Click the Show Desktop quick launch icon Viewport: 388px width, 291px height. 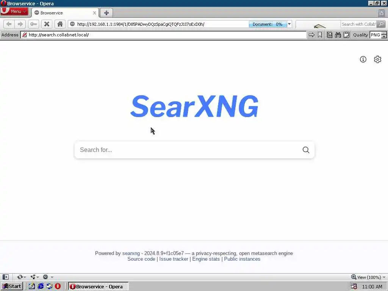pyautogui.click(x=49, y=286)
